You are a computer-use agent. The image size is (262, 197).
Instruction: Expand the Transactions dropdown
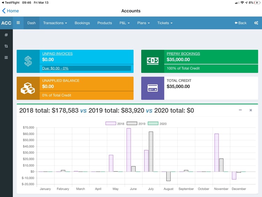pos(55,23)
